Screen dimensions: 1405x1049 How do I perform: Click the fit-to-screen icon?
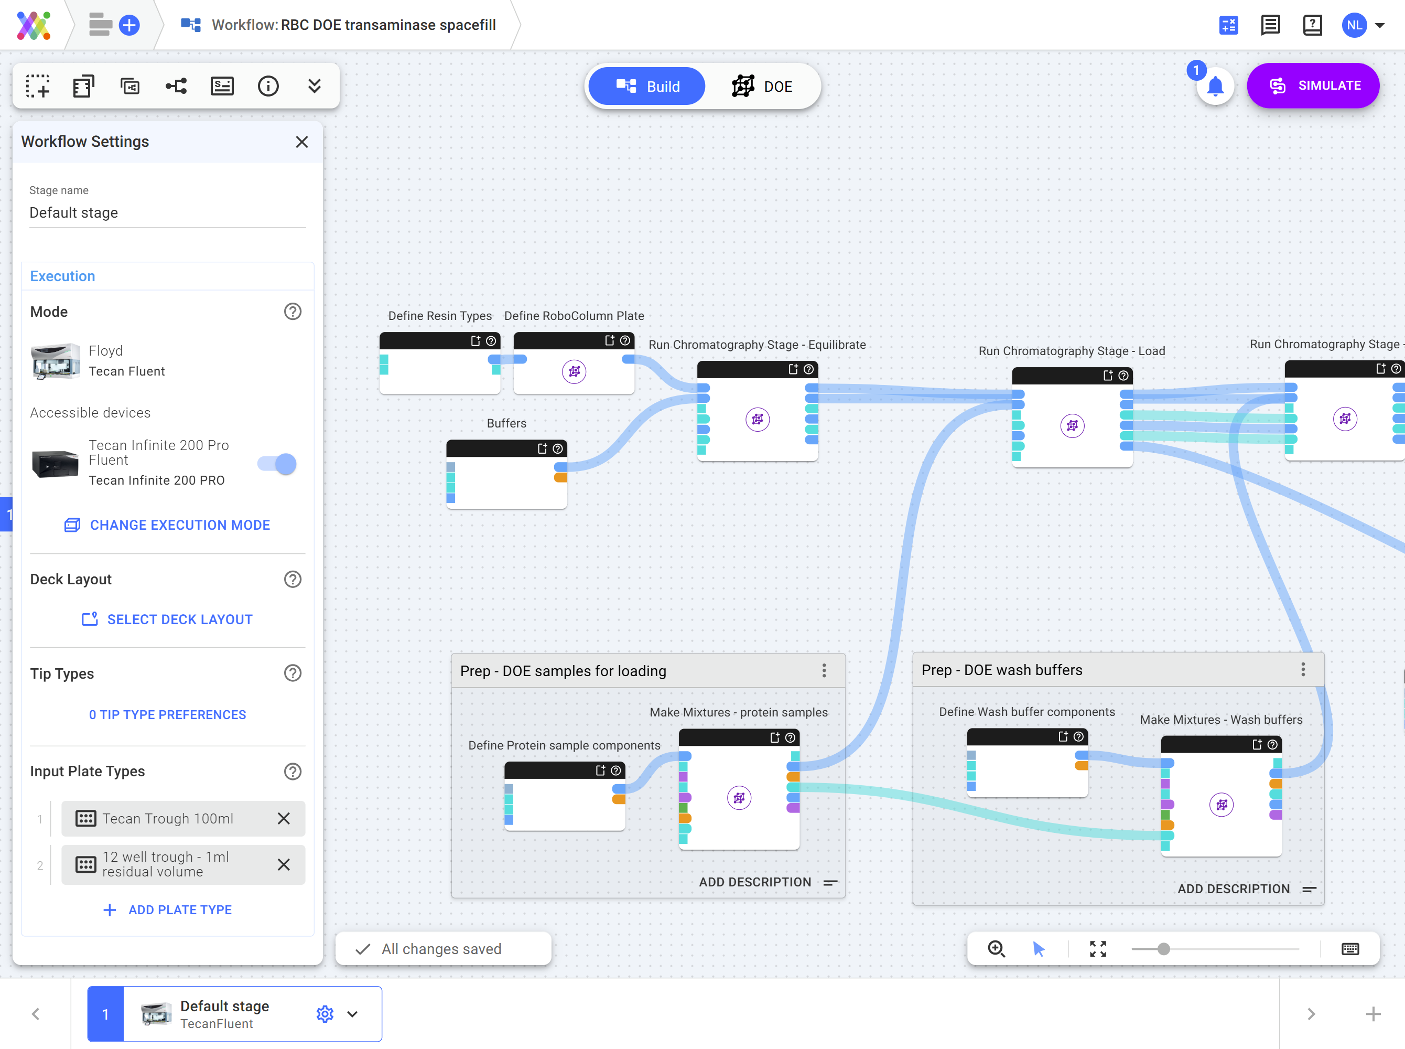pos(1098,949)
